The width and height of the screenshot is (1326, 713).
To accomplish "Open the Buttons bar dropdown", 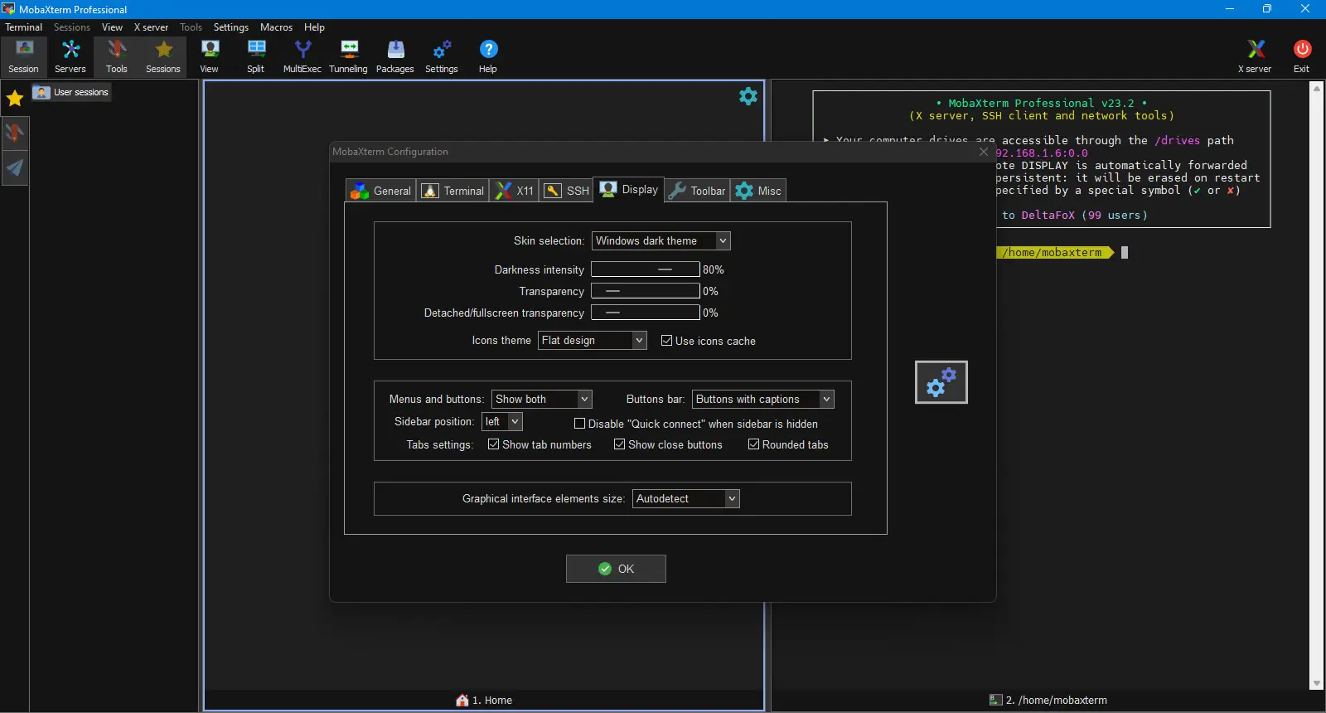I will pos(763,400).
